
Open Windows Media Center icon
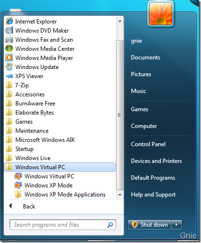pos(9,49)
